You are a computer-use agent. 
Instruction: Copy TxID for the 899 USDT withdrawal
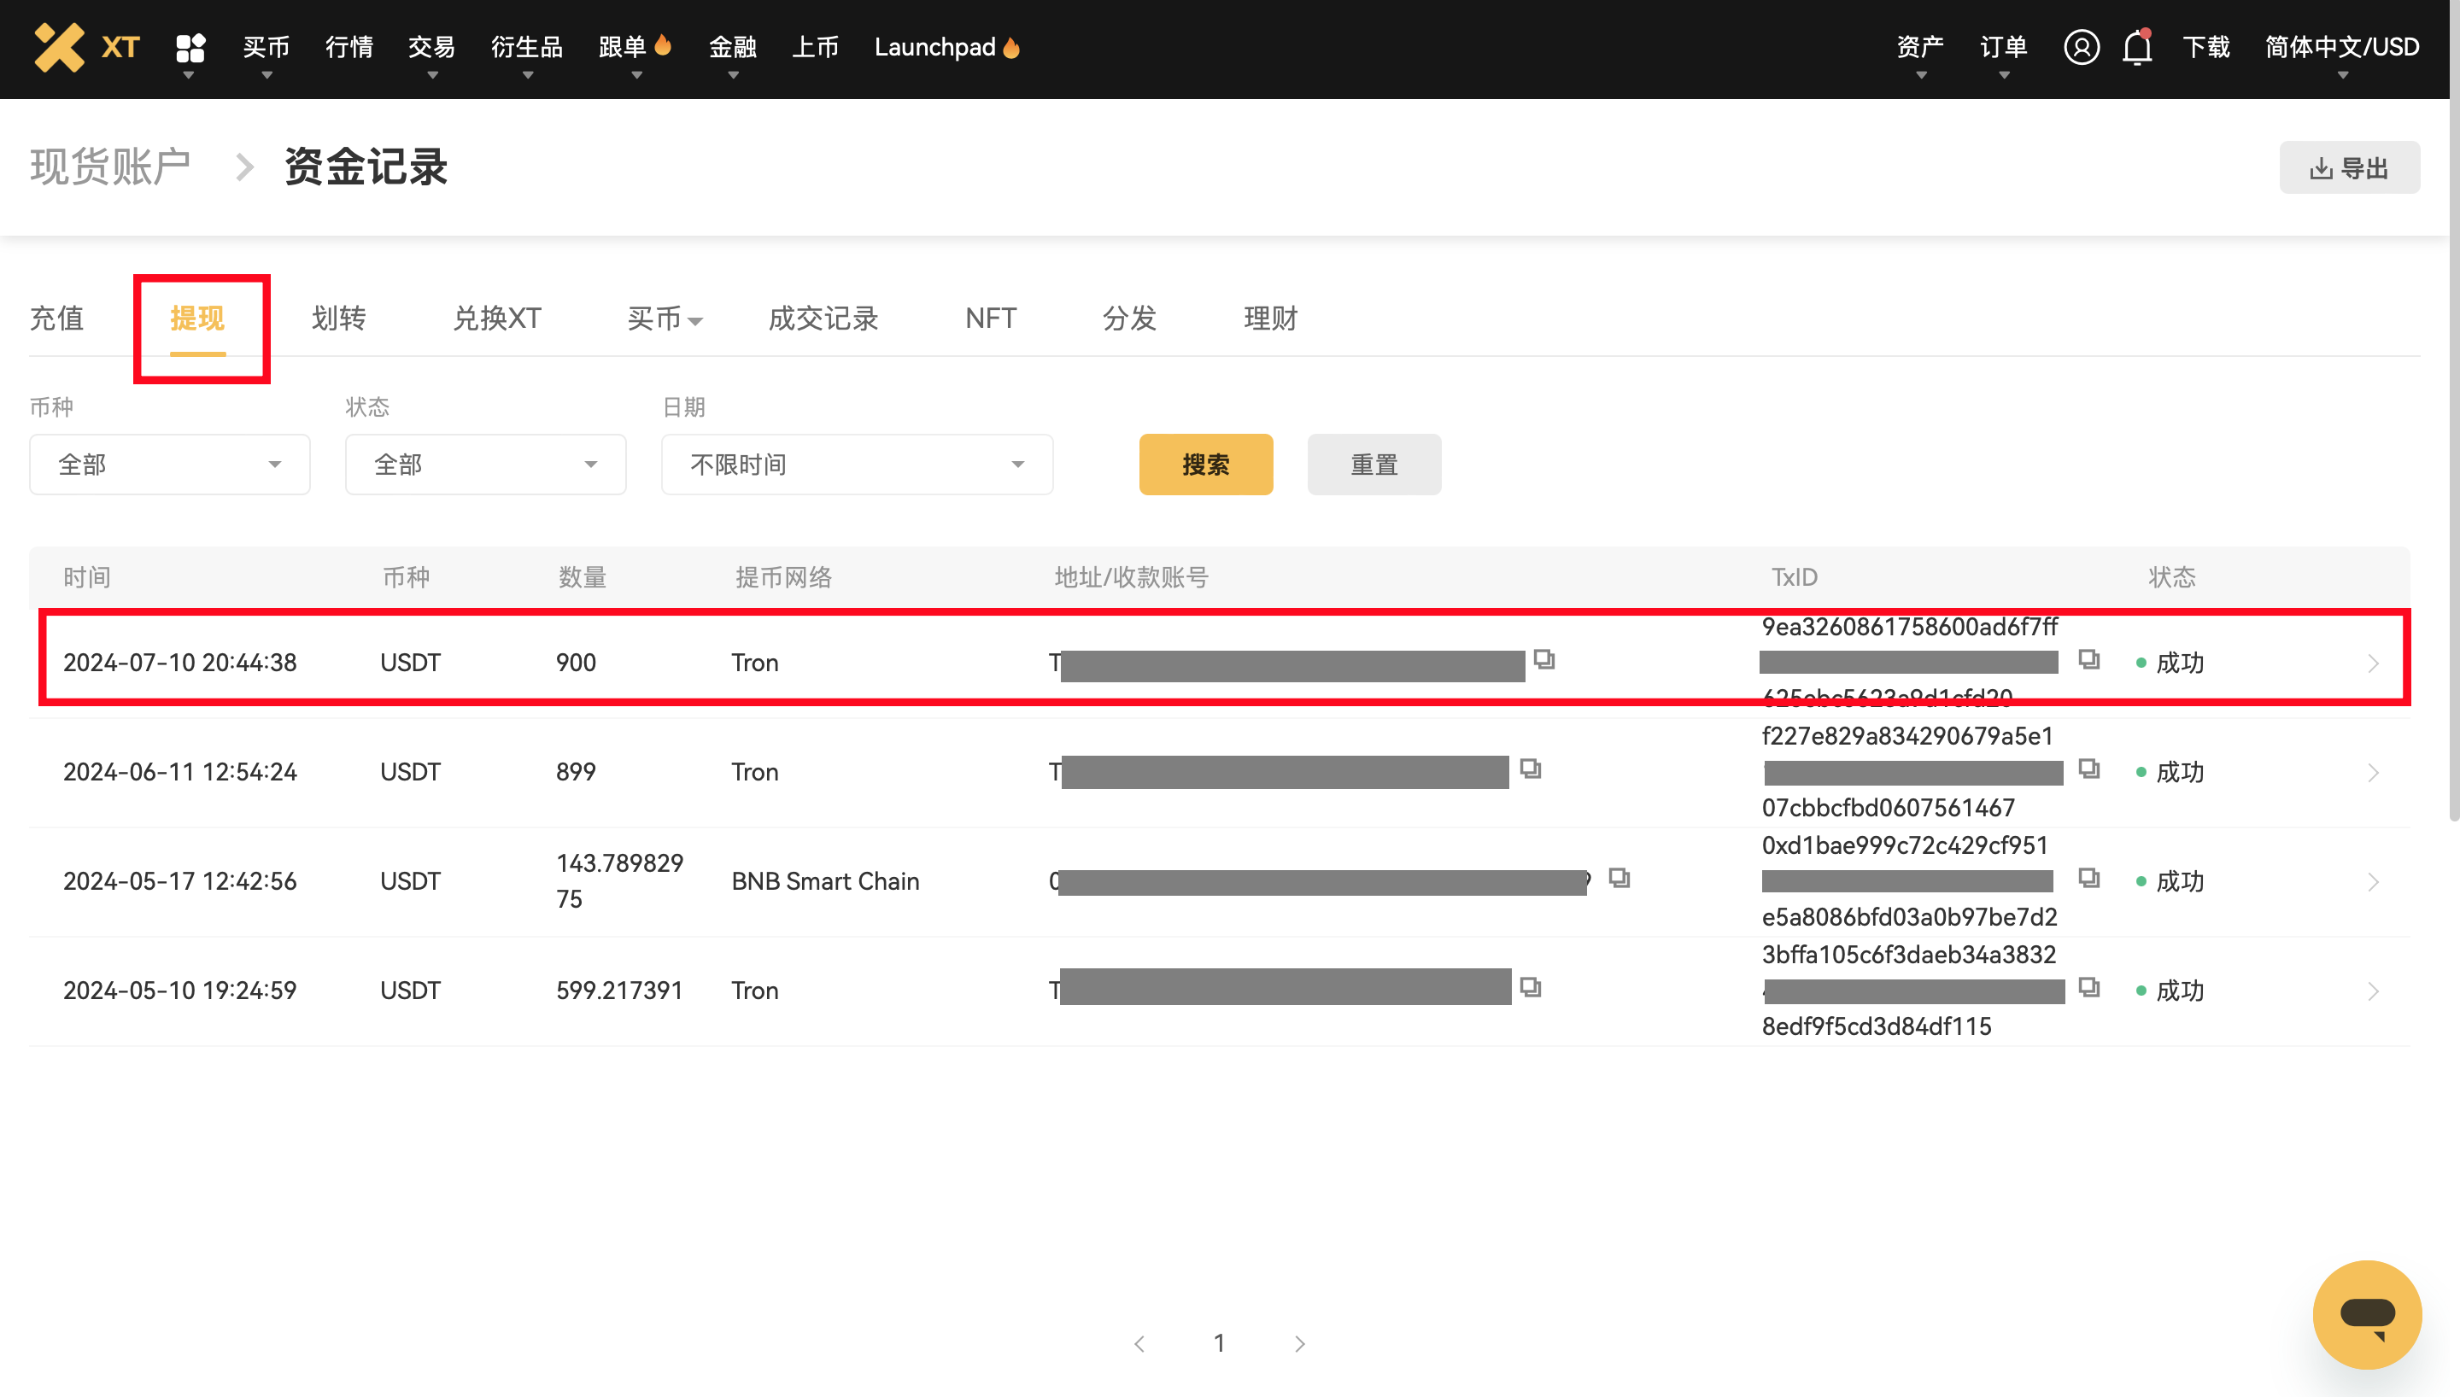tap(2088, 769)
